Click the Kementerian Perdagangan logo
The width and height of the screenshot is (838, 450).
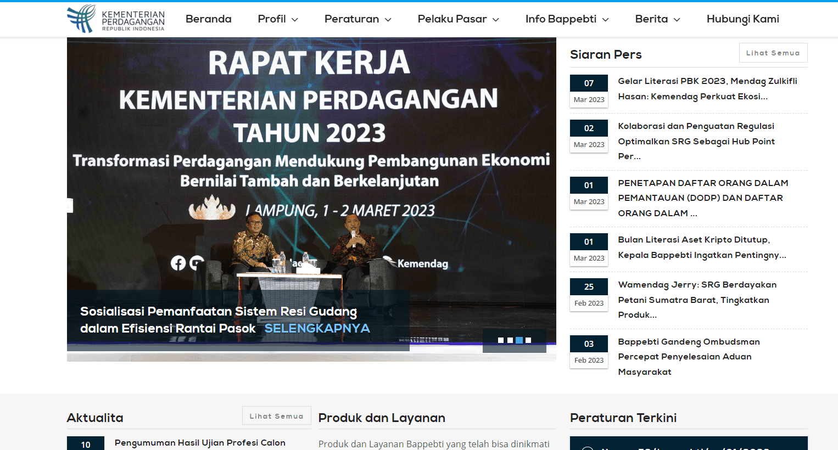(114, 18)
